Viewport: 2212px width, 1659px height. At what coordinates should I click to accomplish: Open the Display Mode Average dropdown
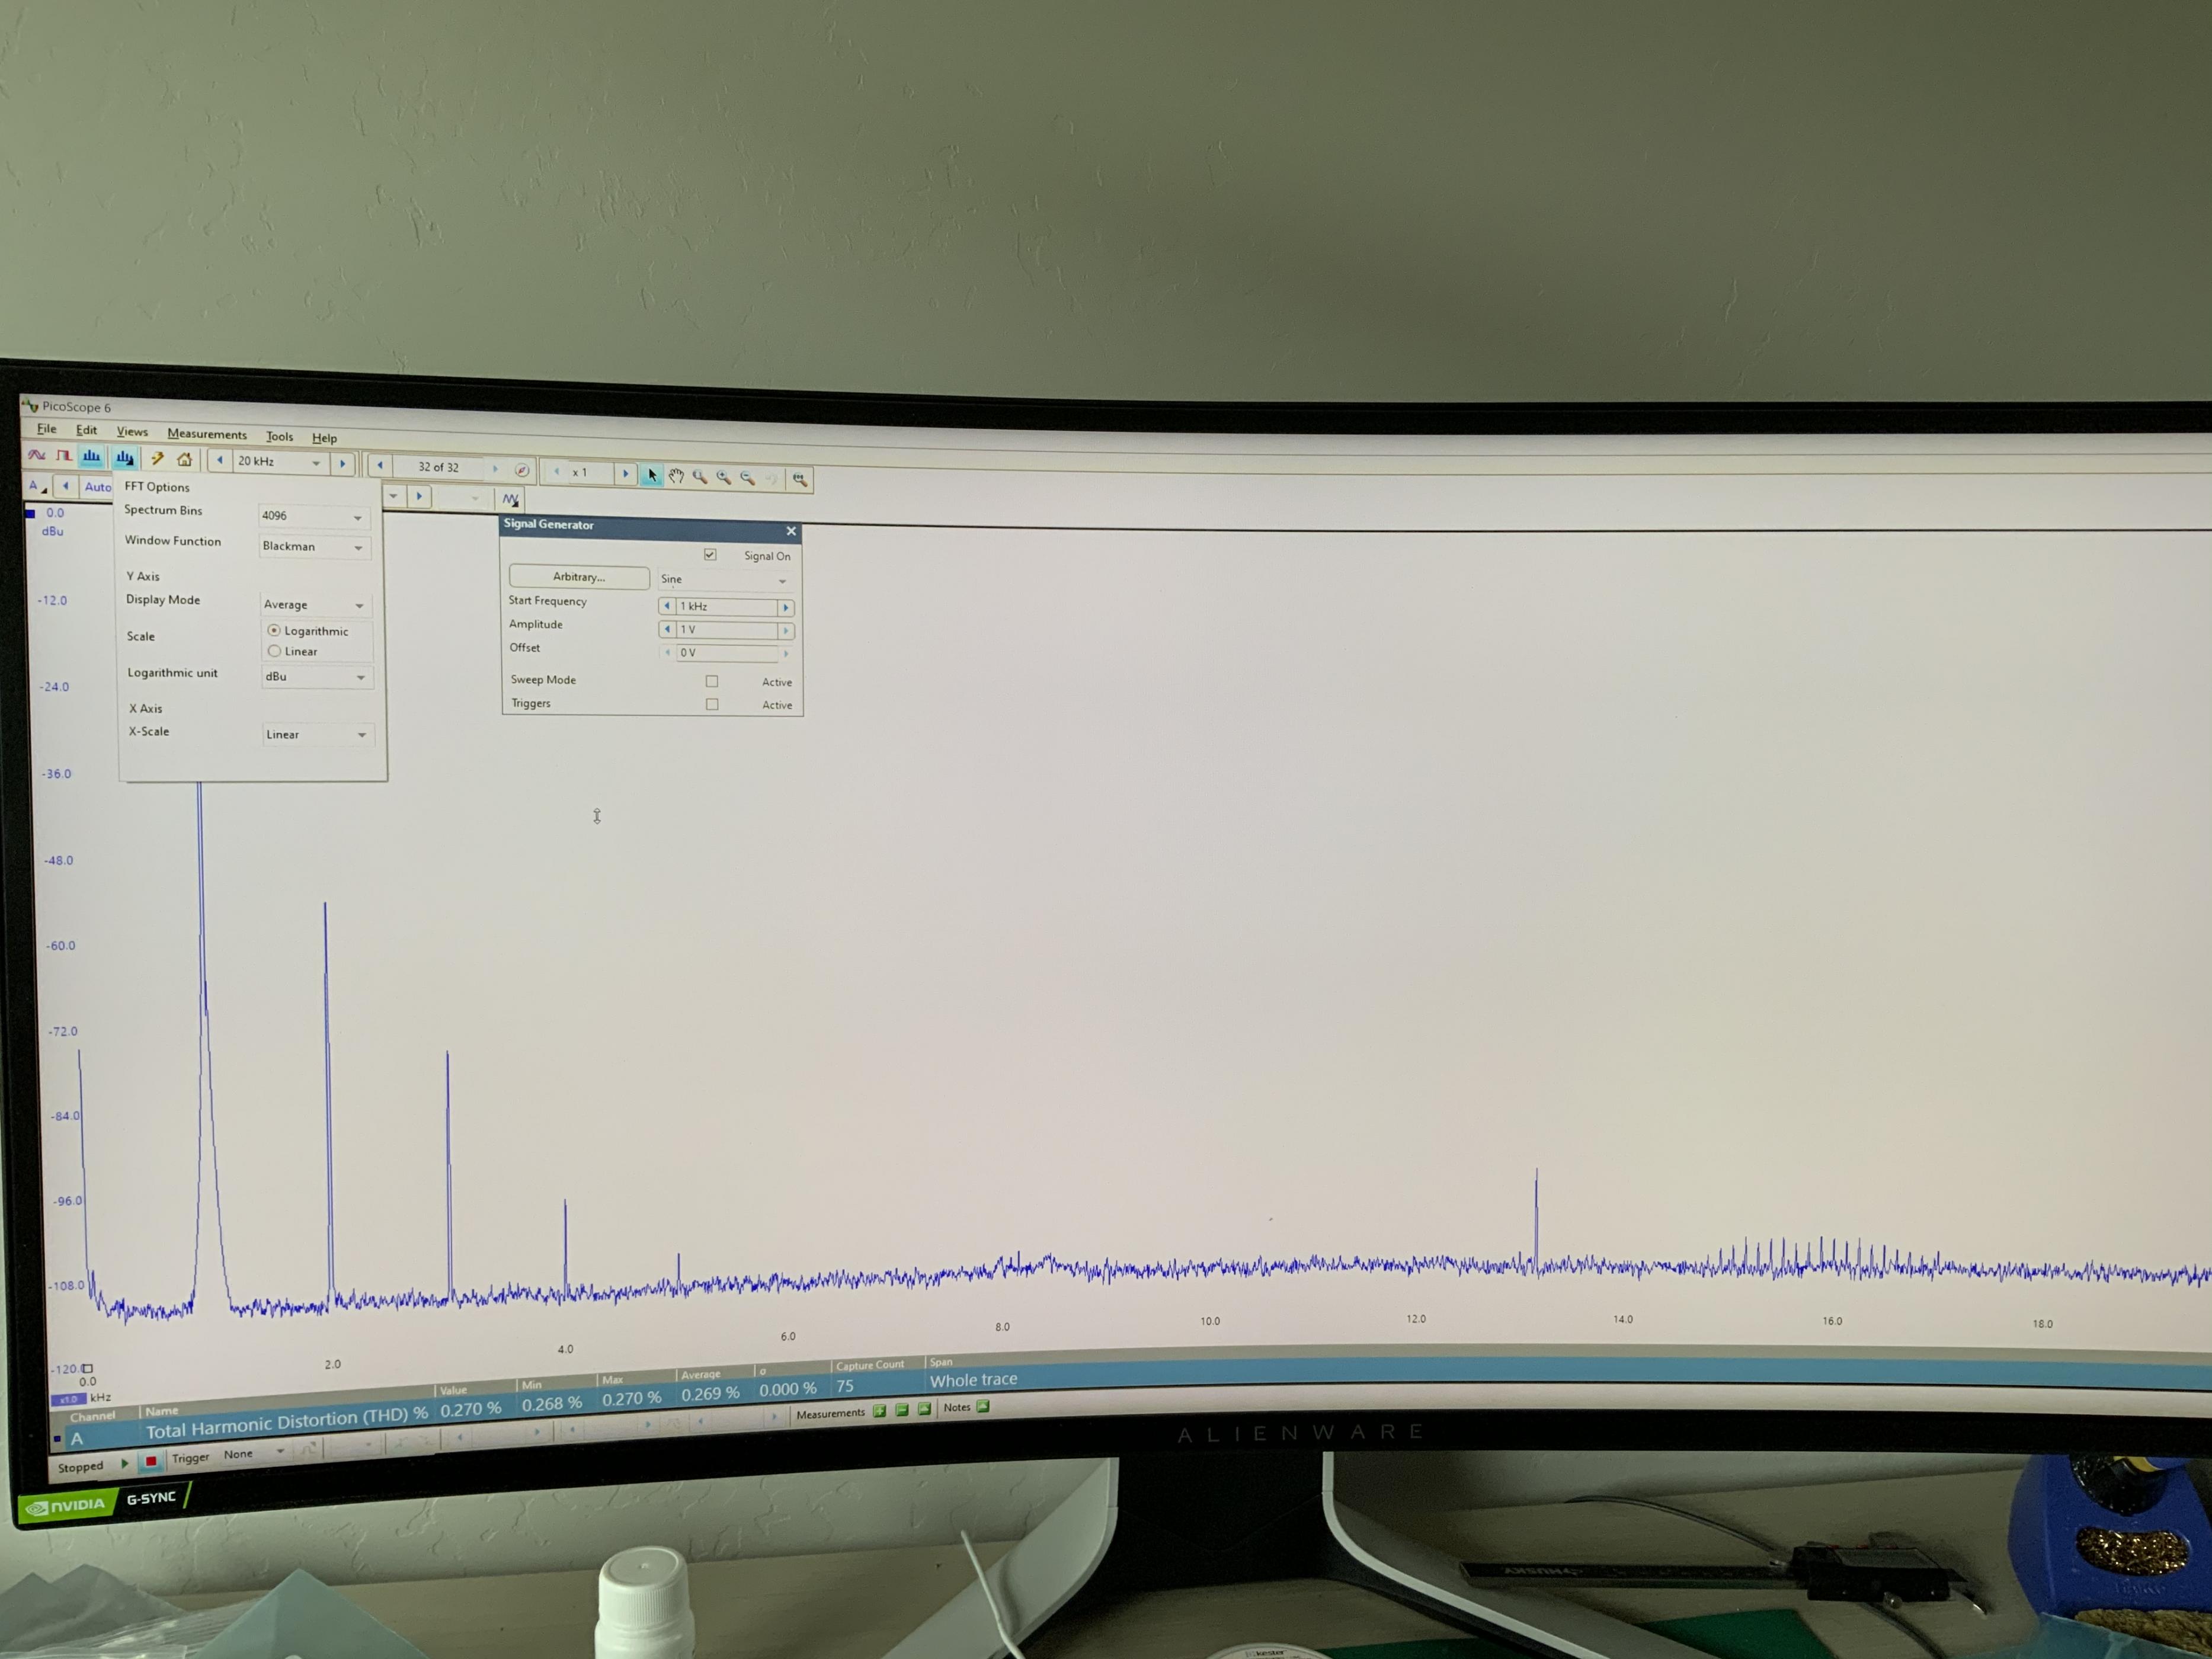(x=315, y=604)
